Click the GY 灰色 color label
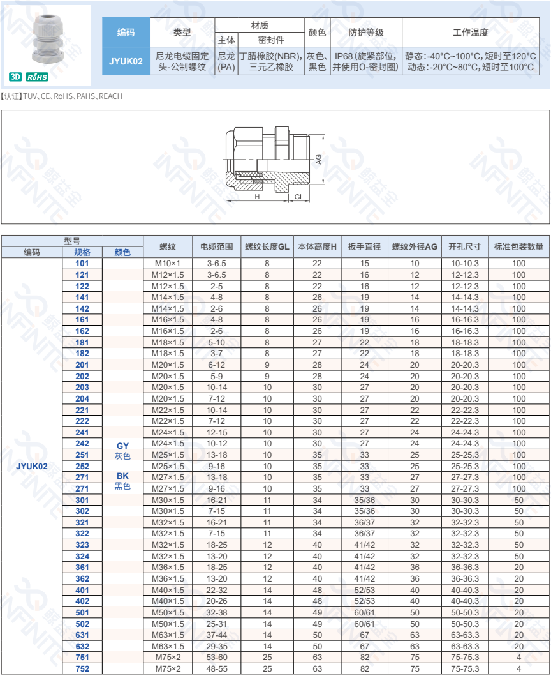Screen dimensions: 551x678 point(122,451)
